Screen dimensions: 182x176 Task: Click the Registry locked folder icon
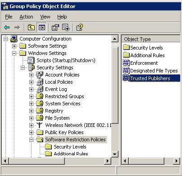click(x=40, y=111)
